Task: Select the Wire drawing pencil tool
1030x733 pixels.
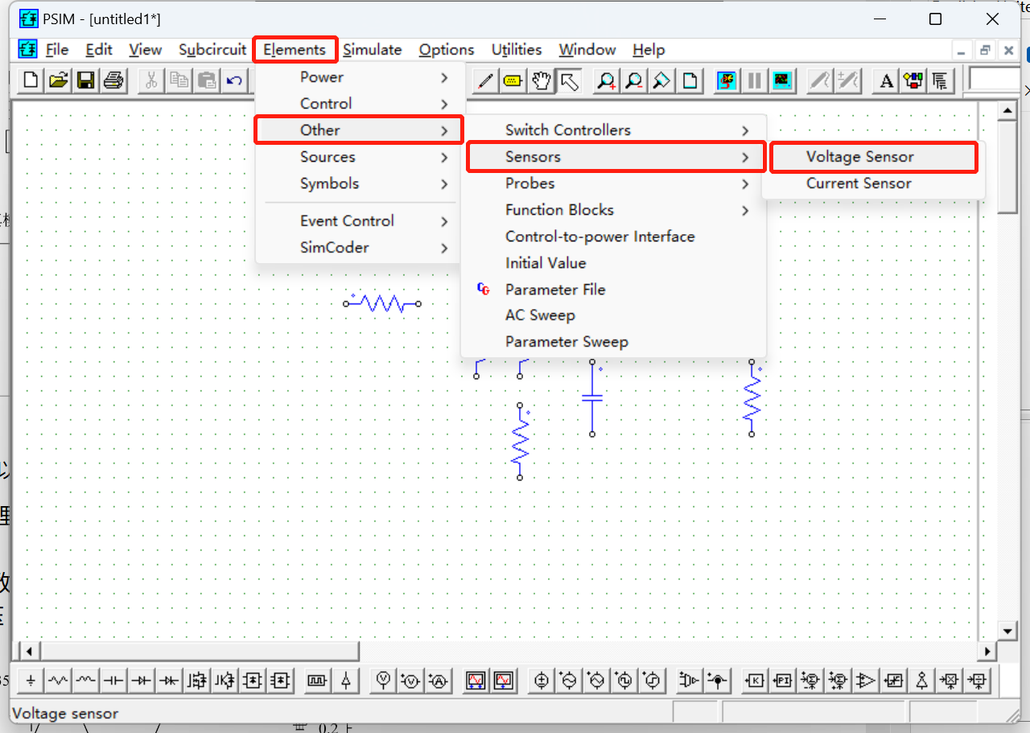Action: pos(484,80)
